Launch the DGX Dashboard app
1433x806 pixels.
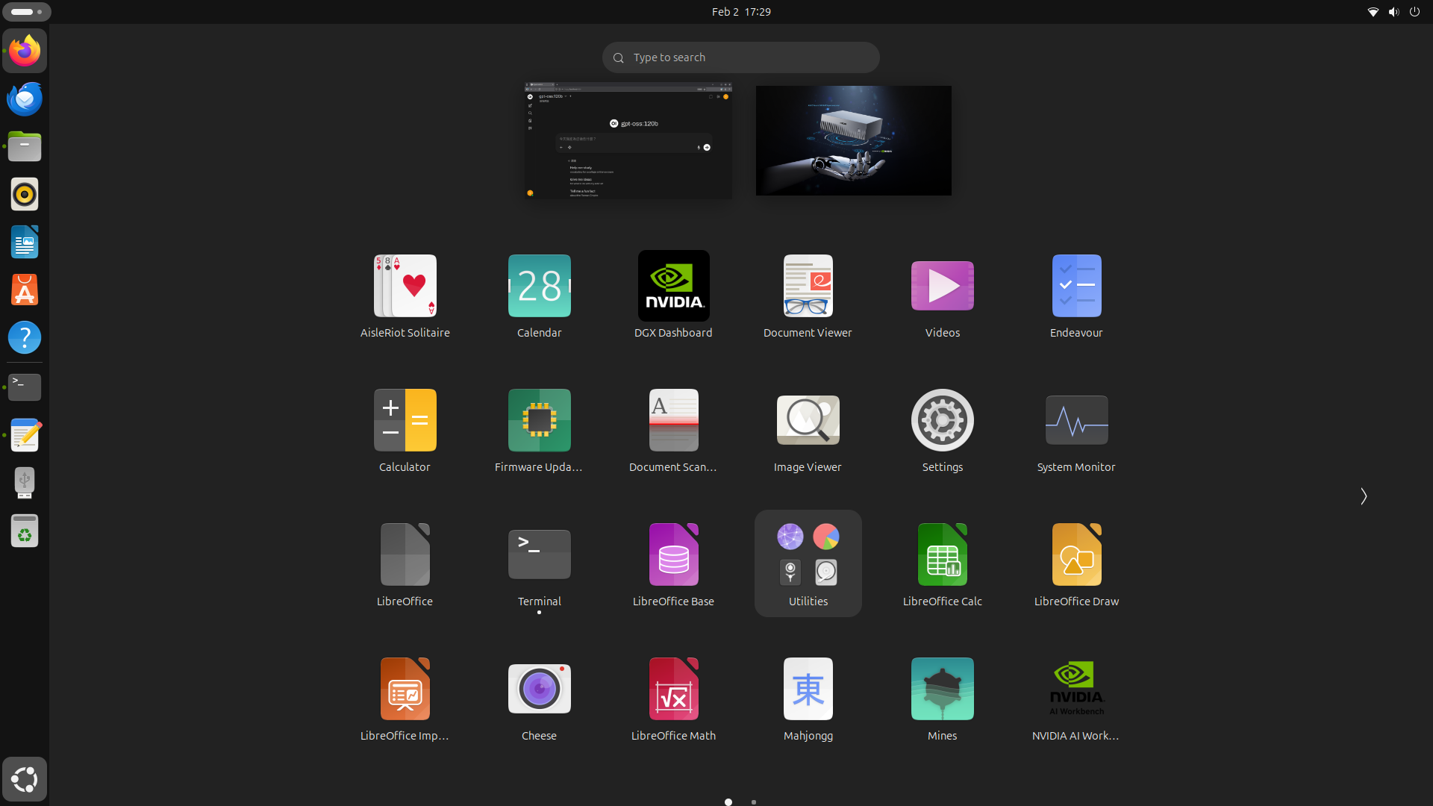(x=673, y=295)
